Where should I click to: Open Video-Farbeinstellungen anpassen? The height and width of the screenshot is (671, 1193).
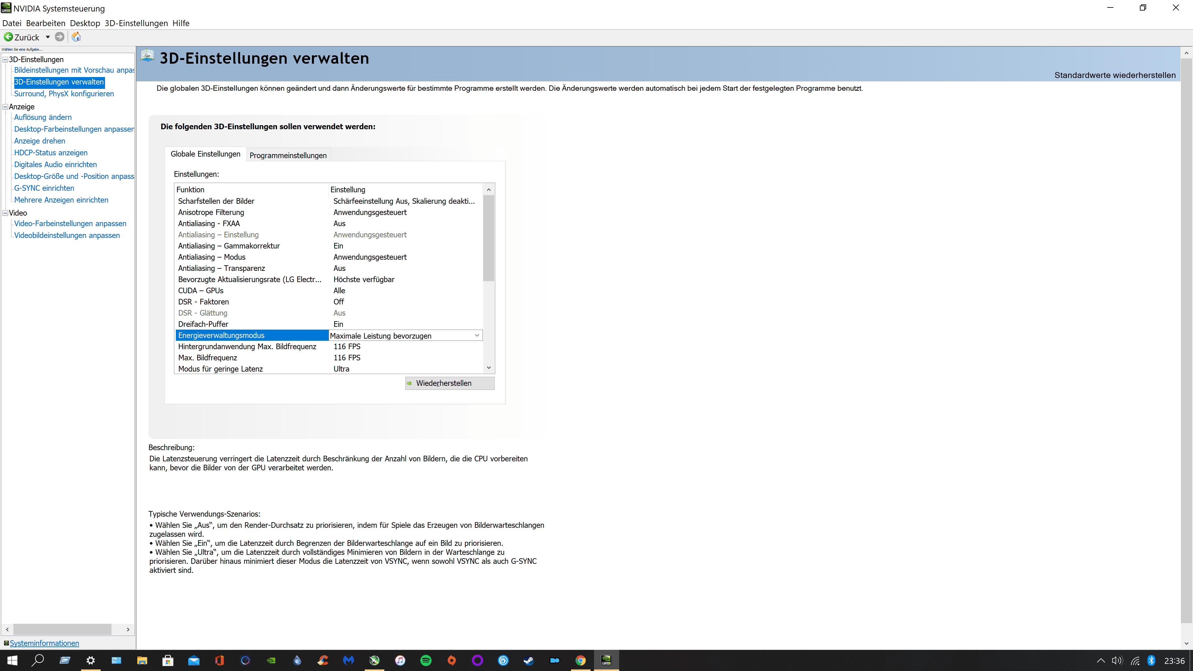pyautogui.click(x=71, y=224)
